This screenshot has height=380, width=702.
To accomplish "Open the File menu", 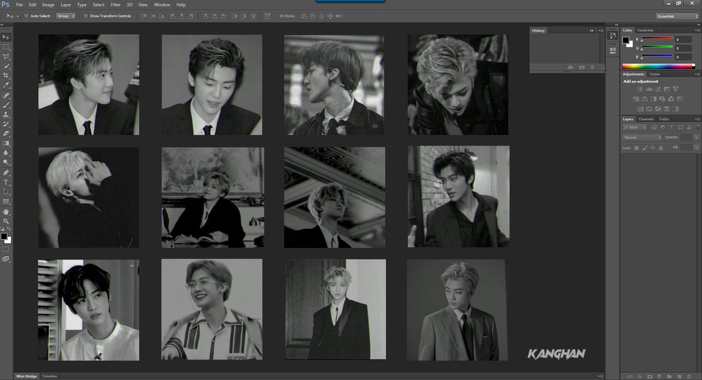I will 19,5.
